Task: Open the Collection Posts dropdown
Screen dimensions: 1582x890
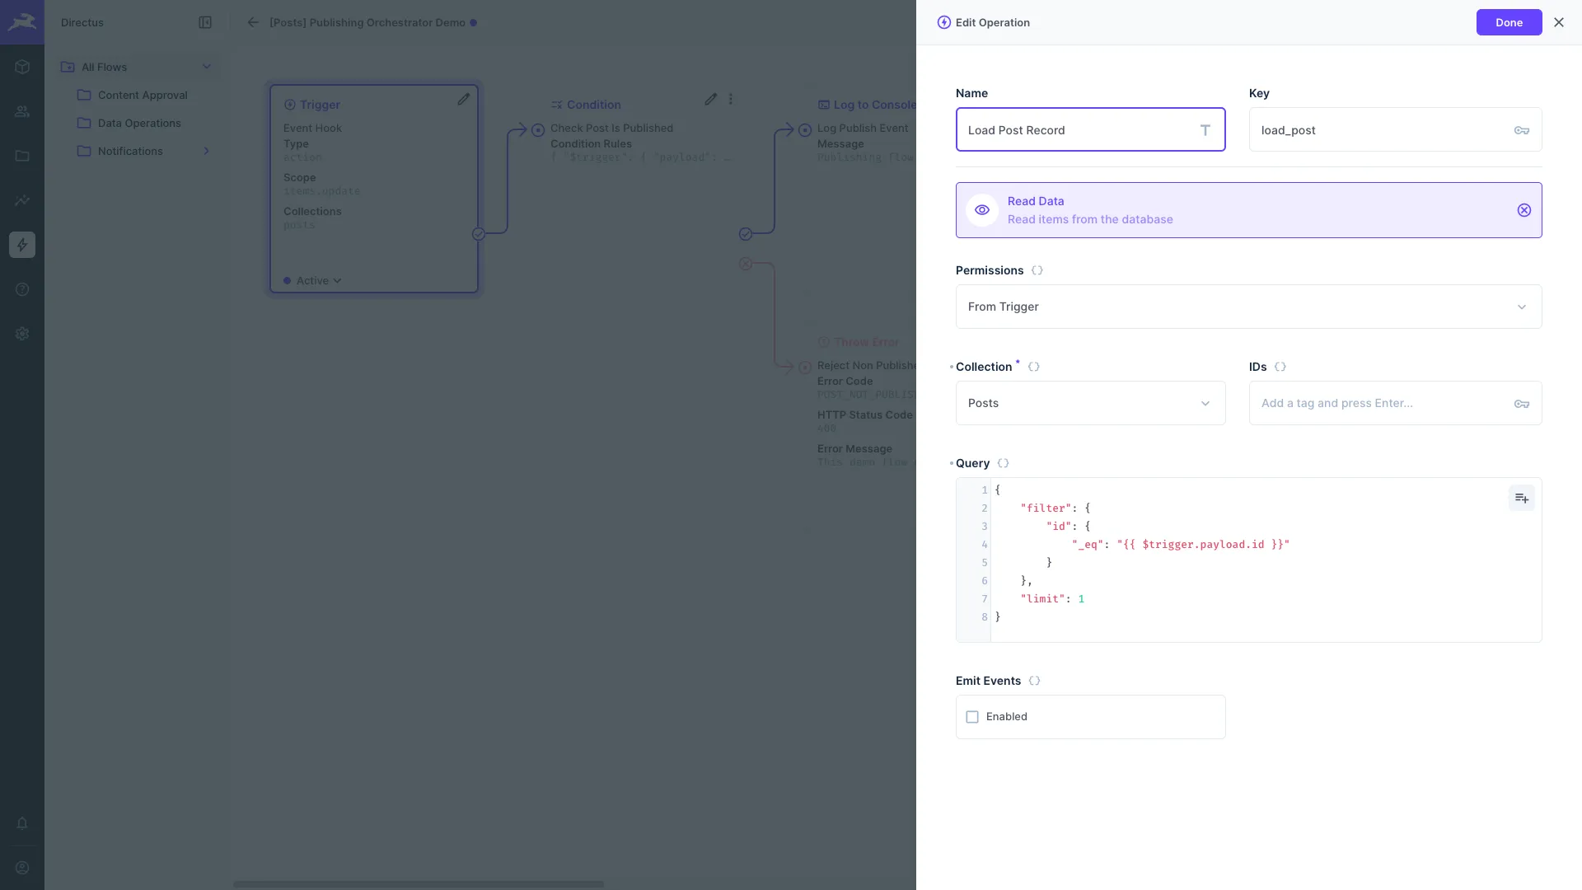Action: tap(1090, 403)
